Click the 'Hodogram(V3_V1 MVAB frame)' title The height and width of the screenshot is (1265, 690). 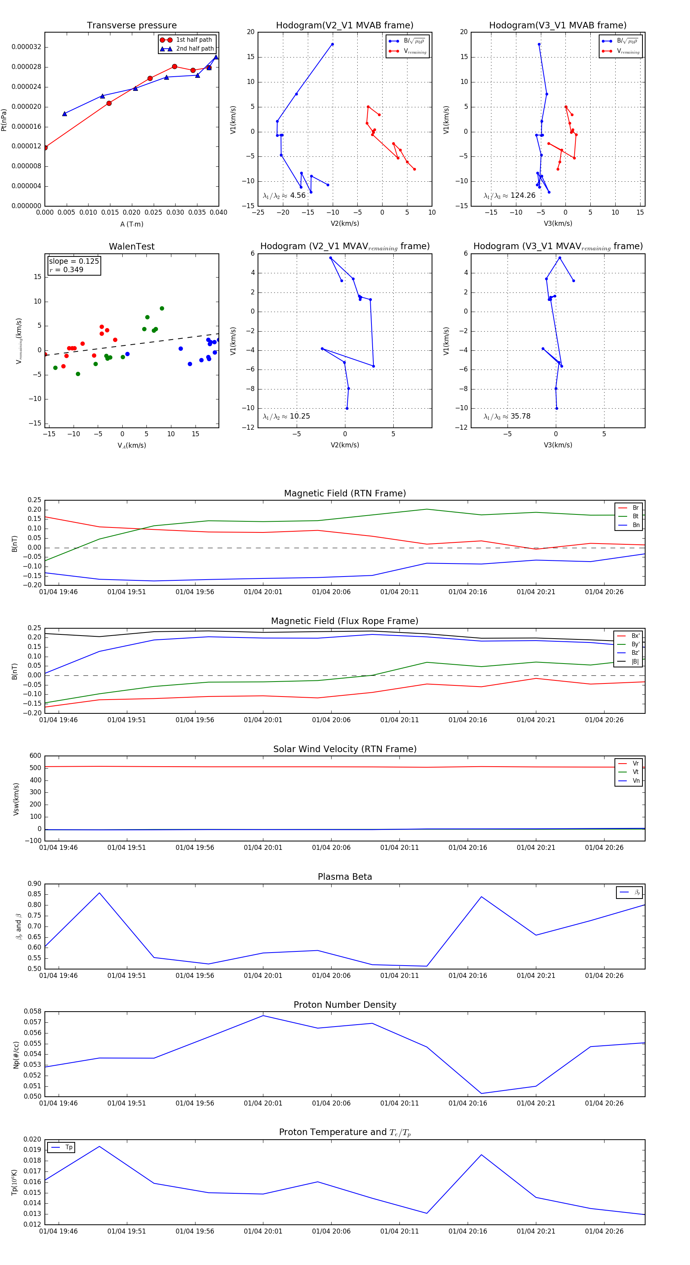click(x=558, y=26)
